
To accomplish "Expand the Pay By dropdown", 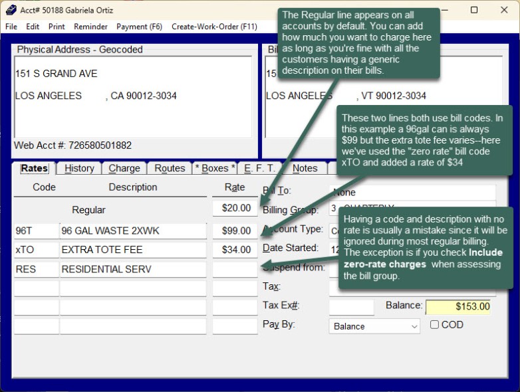I will click(x=414, y=326).
